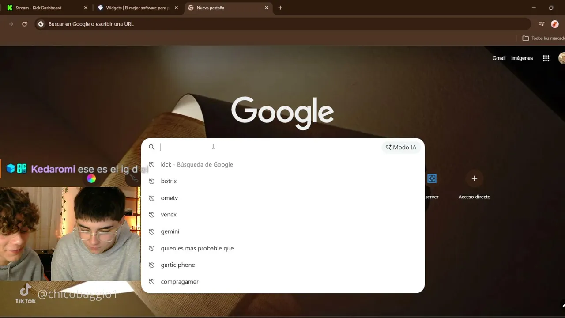This screenshot has height=318, width=565.
Task: Click the Google search input box
Action: coord(269,147)
